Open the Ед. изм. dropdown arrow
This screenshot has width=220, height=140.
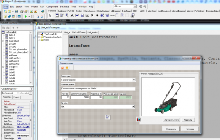click(133, 107)
